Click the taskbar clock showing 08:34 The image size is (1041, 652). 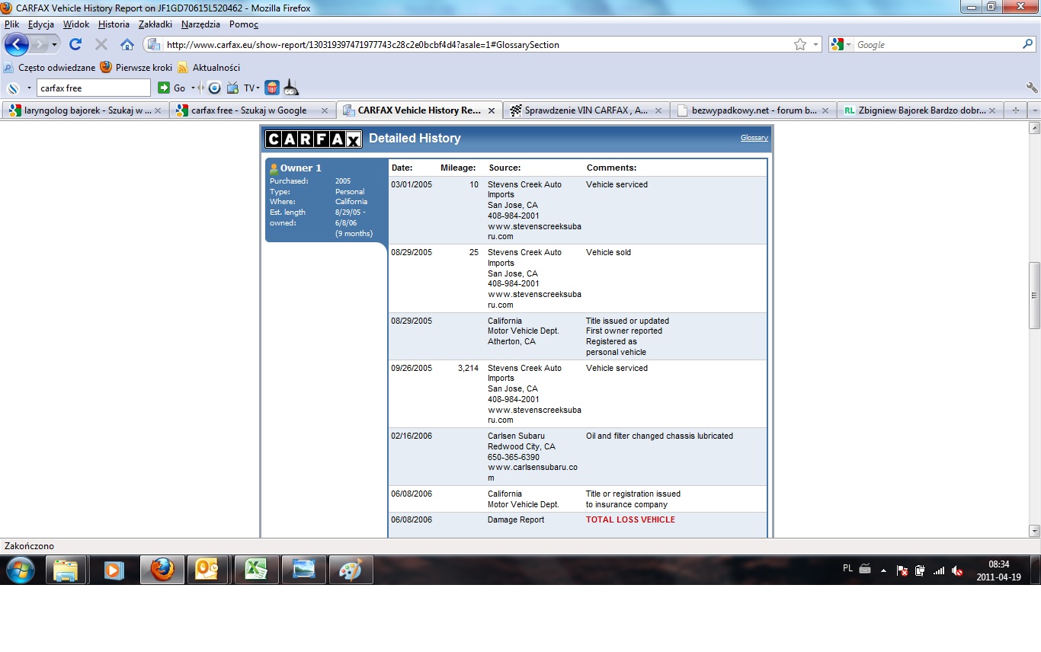click(x=998, y=564)
